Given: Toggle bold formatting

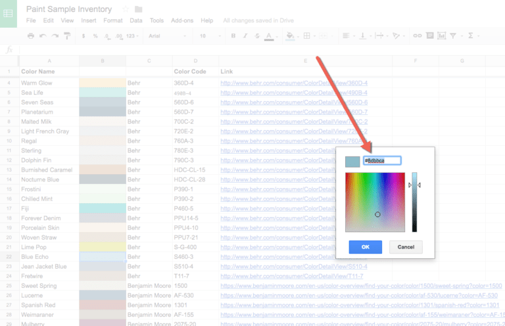Looking at the screenshot, I should pyautogui.click(x=233, y=35).
